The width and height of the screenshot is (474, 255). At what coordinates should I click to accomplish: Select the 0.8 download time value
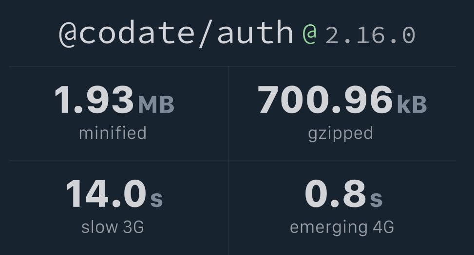point(336,194)
